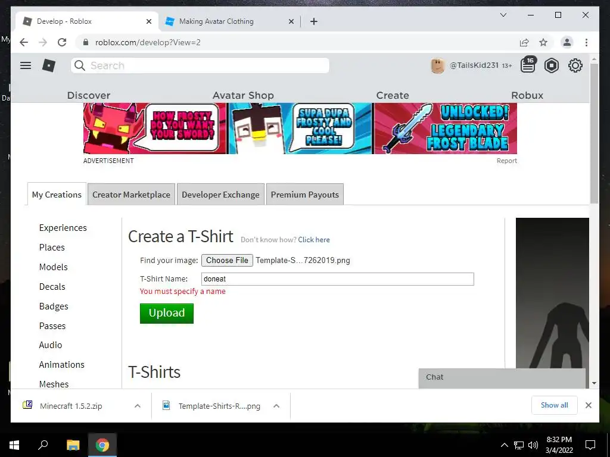Image resolution: width=610 pixels, height=457 pixels.
Task: Go to Robux in navigation
Action: (x=527, y=95)
